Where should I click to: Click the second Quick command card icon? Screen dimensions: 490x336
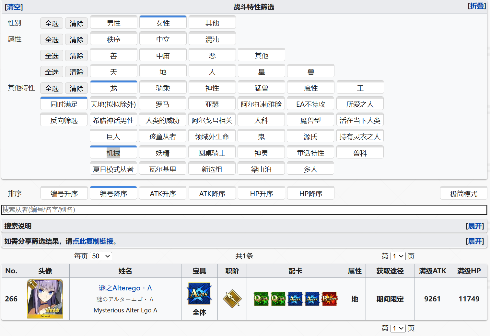pyautogui.click(x=278, y=299)
